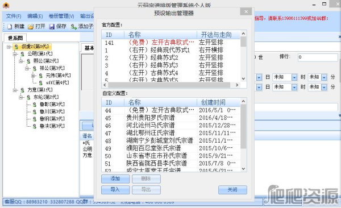Click the 删除 button in dialog
Viewport: 341px width, 208px height.
[146, 179]
